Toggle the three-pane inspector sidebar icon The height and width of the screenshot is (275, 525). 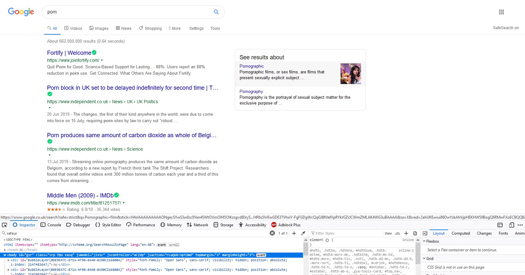click(425, 233)
